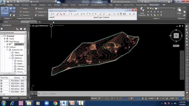Screen dimensions: 189x106
Task: Open the Active Drawing View combo box
Action: coord(13,33)
